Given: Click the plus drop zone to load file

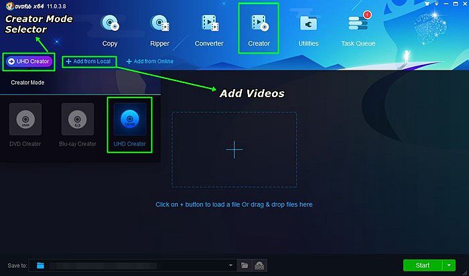Looking at the screenshot, I should pos(234,150).
